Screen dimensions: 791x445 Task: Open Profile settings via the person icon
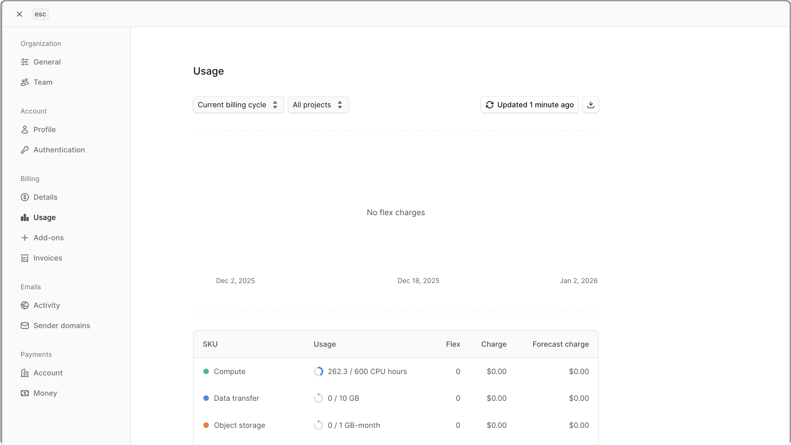click(25, 129)
